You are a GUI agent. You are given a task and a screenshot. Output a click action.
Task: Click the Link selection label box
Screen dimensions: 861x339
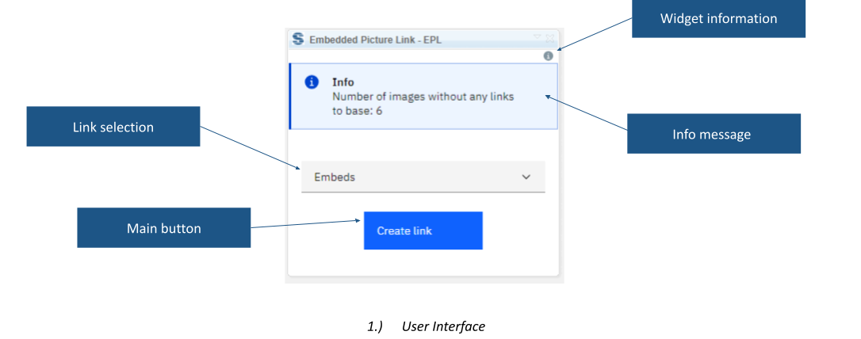pyautogui.click(x=113, y=127)
